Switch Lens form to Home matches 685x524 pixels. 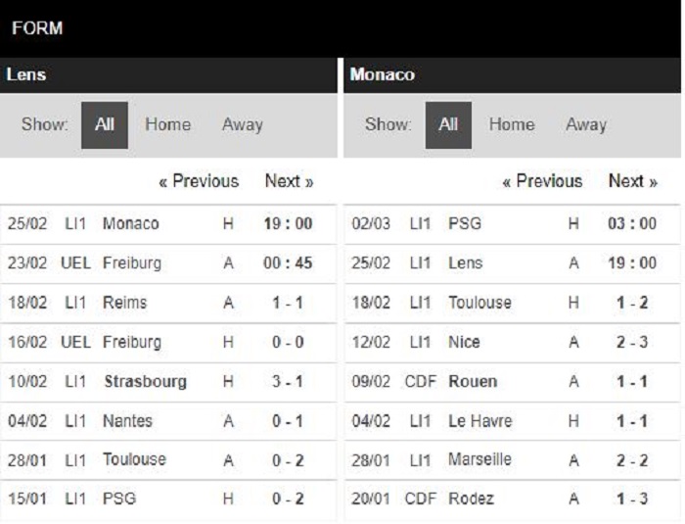click(x=167, y=124)
